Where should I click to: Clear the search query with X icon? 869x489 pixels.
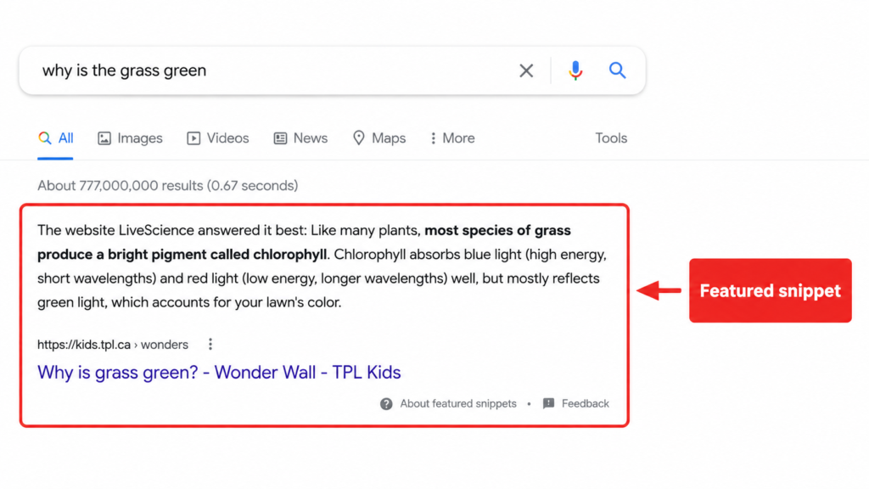pos(526,70)
